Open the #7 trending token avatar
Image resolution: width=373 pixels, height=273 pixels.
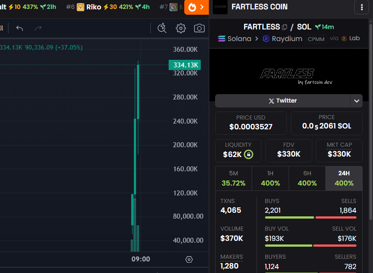point(174,7)
